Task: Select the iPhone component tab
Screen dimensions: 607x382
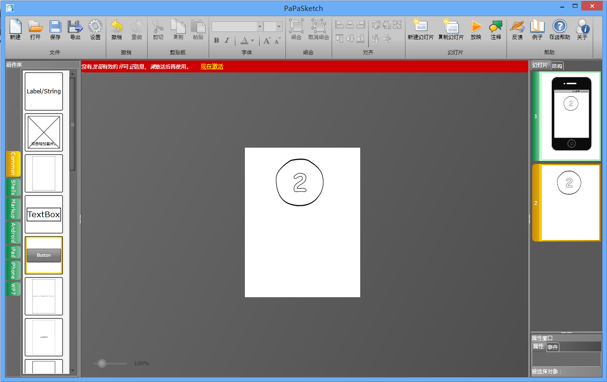Action: click(x=13, y=270)
